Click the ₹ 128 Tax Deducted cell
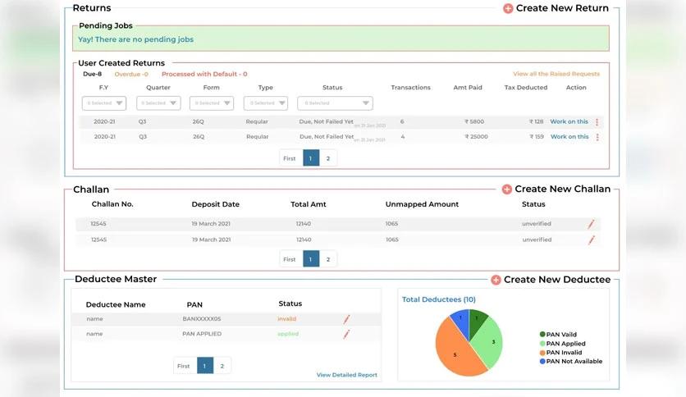The height and width of the screenshot is (397, 686). (x=537, y=121)
